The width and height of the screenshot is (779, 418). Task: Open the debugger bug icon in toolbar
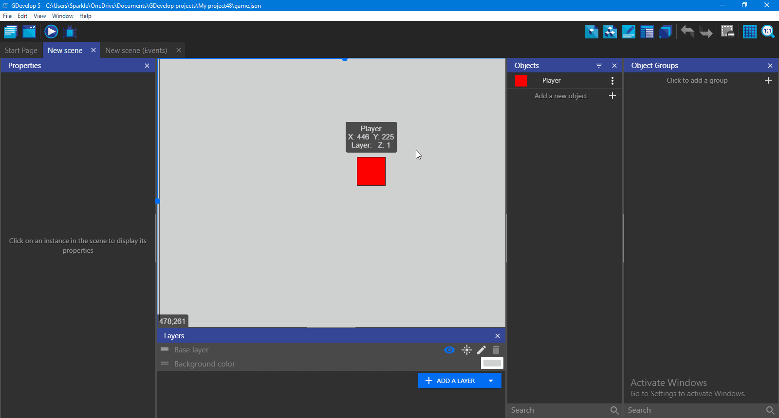[x=70, y=32]
